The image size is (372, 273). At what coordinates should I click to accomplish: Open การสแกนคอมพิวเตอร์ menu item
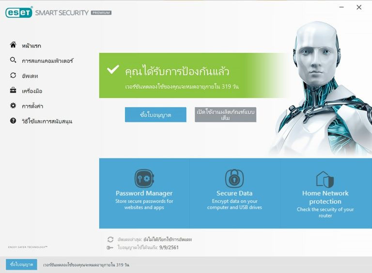point(47,61)
